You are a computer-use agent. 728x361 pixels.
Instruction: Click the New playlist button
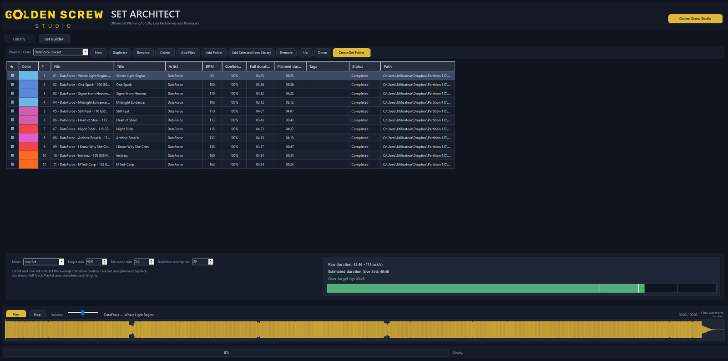(98, 53)
